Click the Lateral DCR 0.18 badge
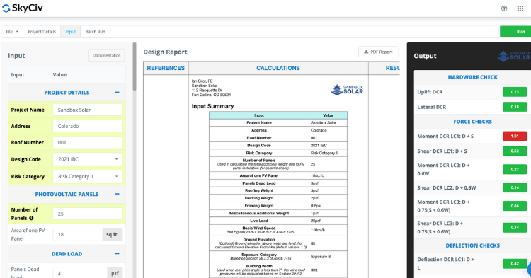Image resolution: width=531 pixels, height=278 pixels. click(x=515, y=107)
